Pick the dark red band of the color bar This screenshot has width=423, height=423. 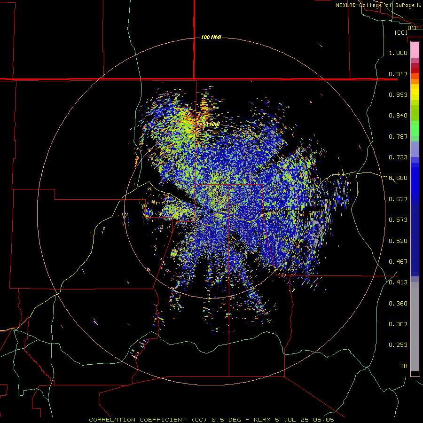coord(415,70)
